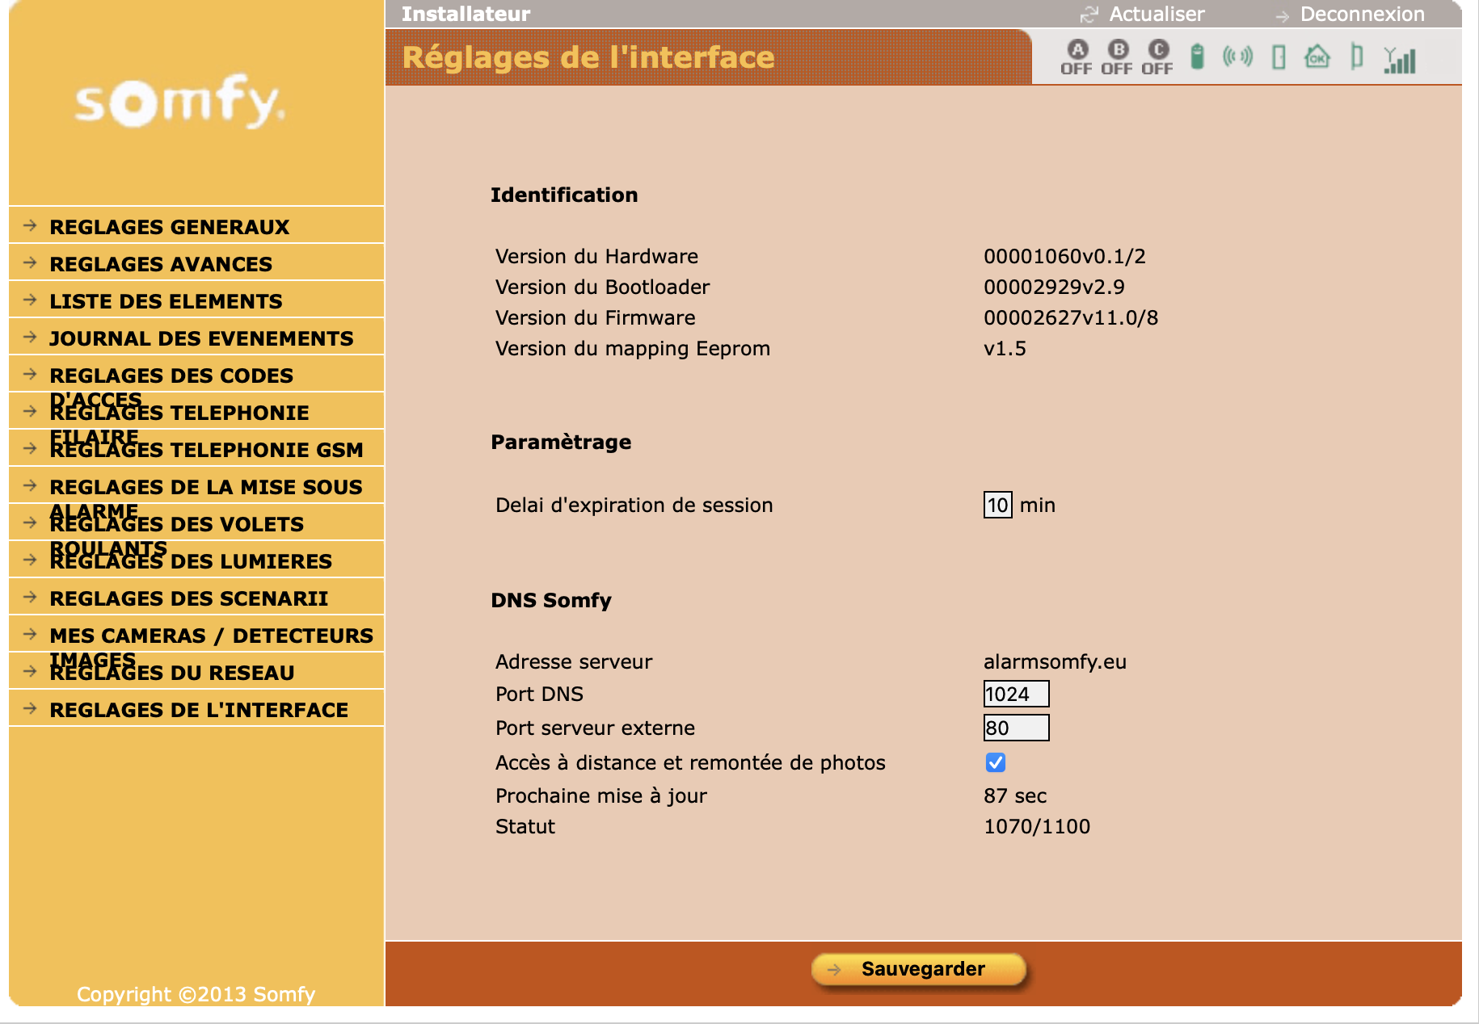1479x1024 pixels.
Task: Click the arrow icon beside REGLAGES TELEPHONIE GSM
Action: tap(31, 448)
